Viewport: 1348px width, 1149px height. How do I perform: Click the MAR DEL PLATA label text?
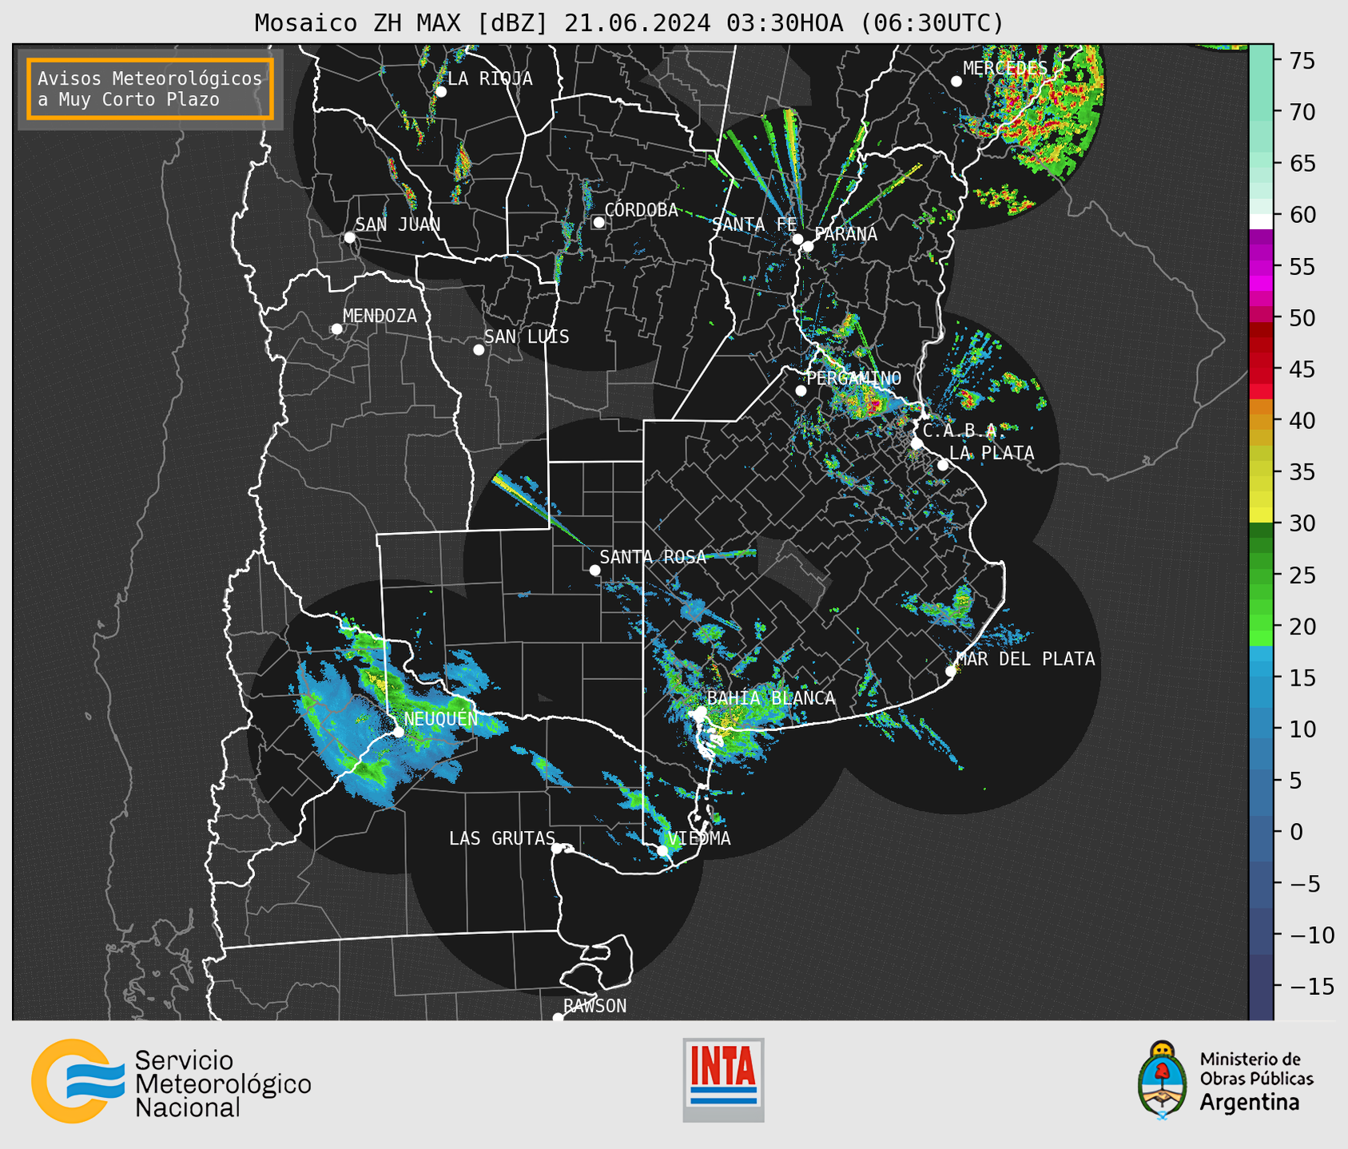point(1025,658)
